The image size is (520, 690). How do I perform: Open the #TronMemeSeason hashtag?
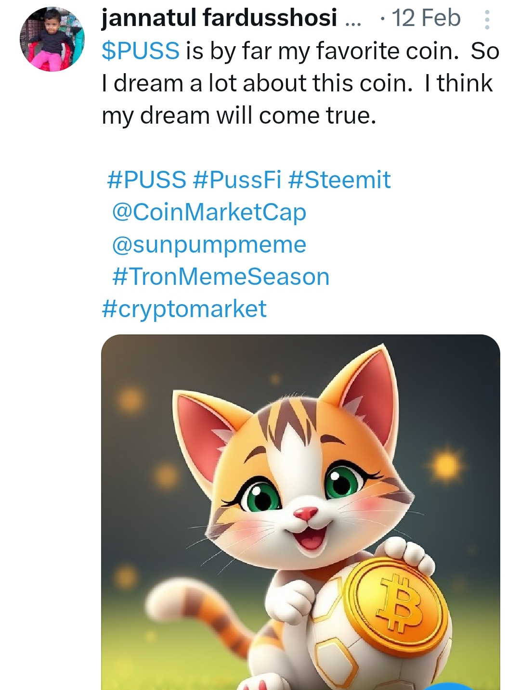point(221,277)
